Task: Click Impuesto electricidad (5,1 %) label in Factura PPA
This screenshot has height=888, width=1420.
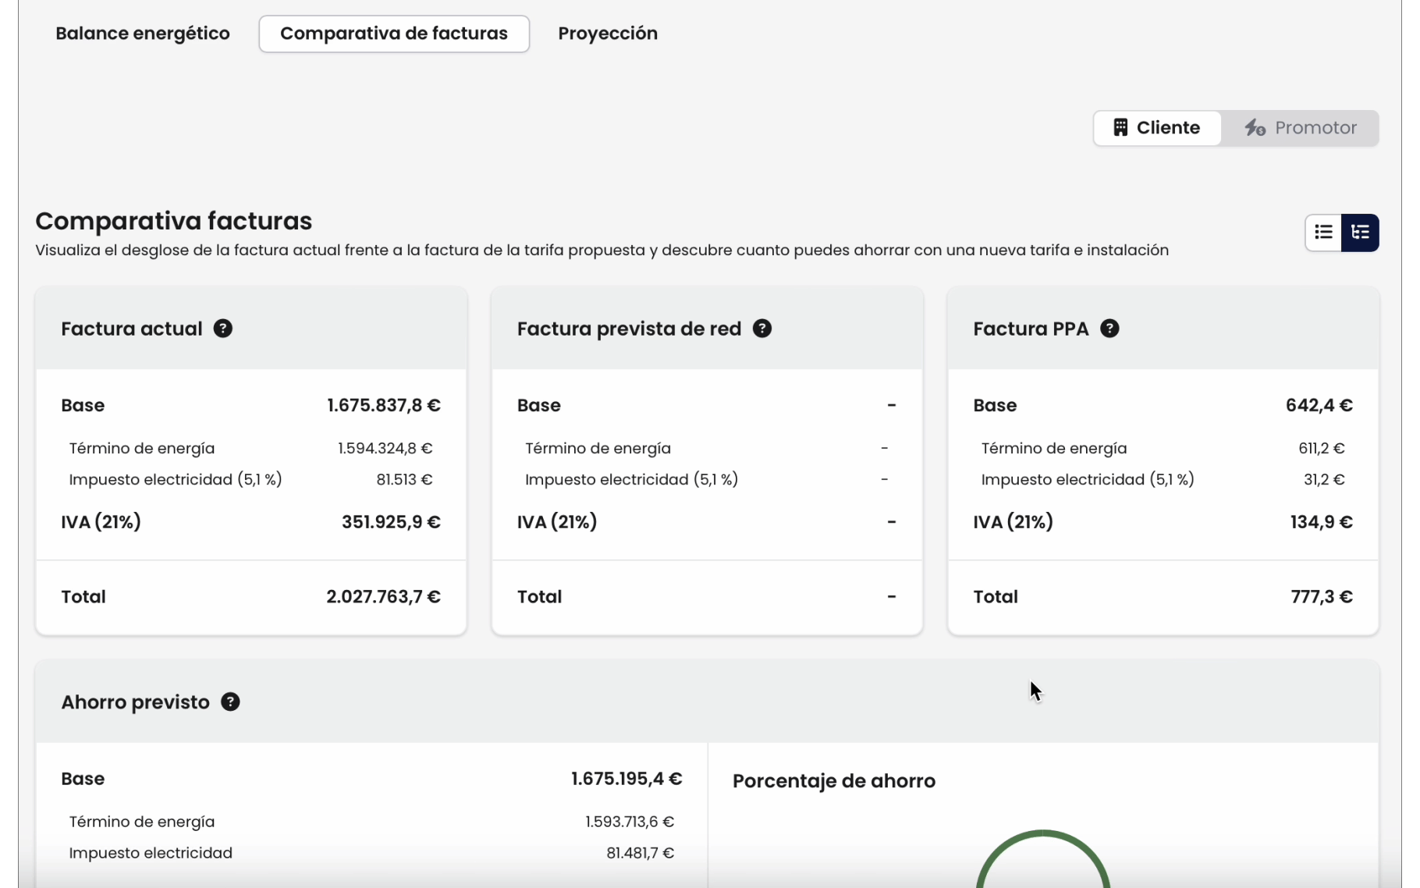Action: [1088, 479]
